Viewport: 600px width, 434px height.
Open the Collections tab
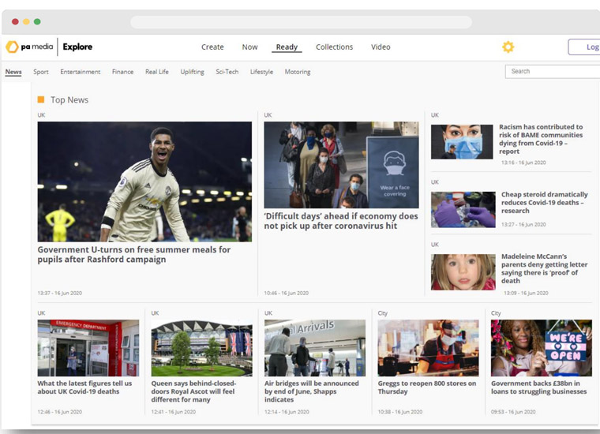click(334, 47)
